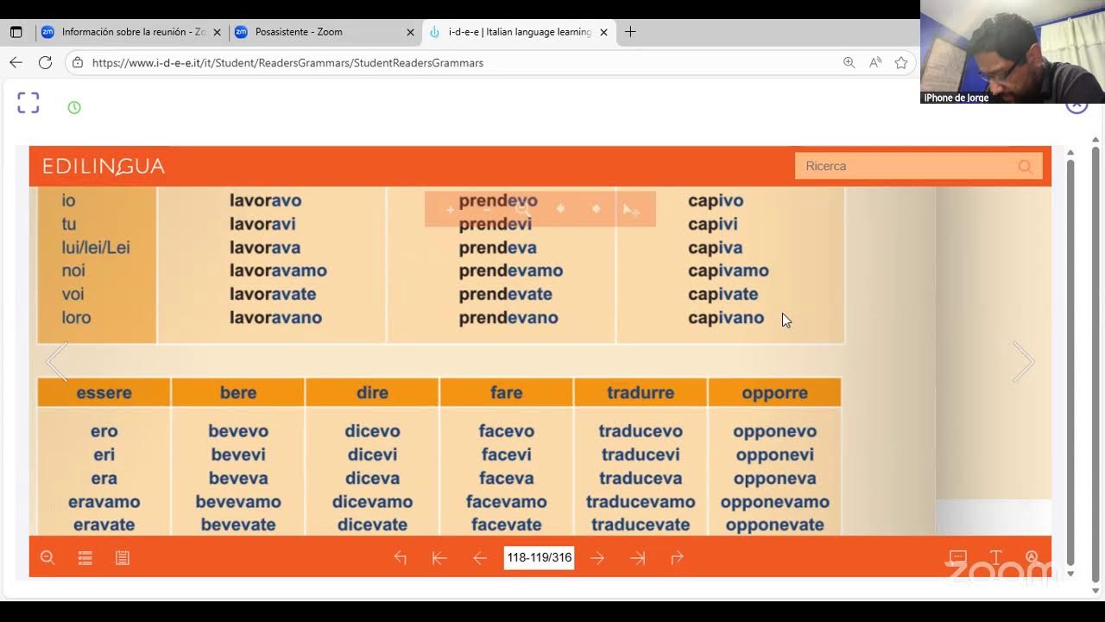
Task: Open the page thumbnails document icon
Action: [123, 558]
